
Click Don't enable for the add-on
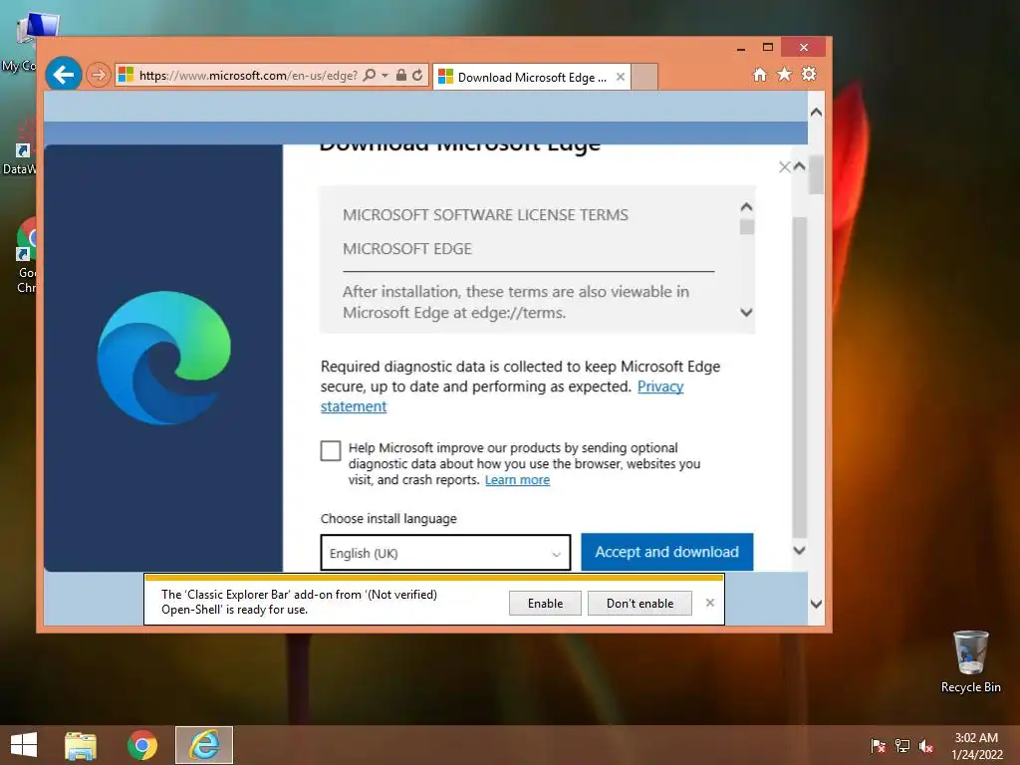click(639, 603)
